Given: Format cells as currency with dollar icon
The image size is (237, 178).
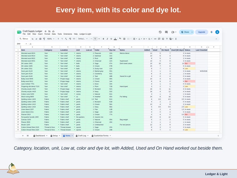Looking at the screenshot, I should coord(58,39).
